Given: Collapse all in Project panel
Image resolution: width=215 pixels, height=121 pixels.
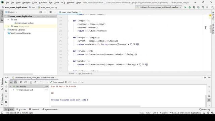Looking at the screenshot, I should coord(45,12).
